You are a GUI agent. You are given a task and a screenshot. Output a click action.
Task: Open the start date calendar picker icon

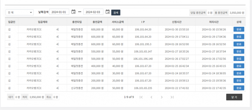(x=73, y=12)
